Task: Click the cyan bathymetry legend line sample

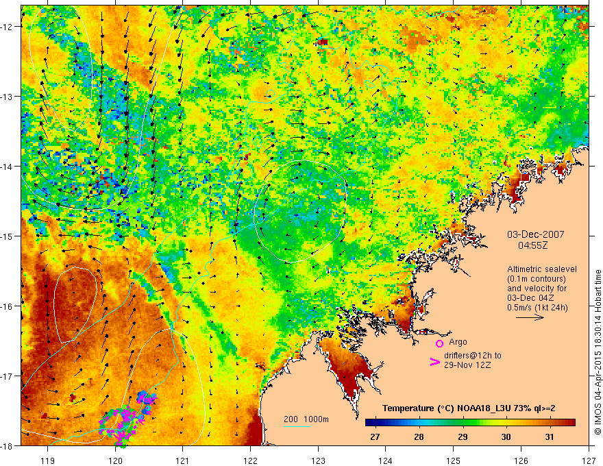Action: click(297, 426)
